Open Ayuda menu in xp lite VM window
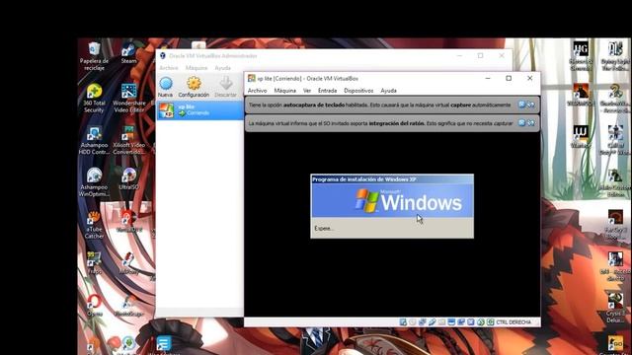Screen dimensions: 632x355 [x=388, y=91]
